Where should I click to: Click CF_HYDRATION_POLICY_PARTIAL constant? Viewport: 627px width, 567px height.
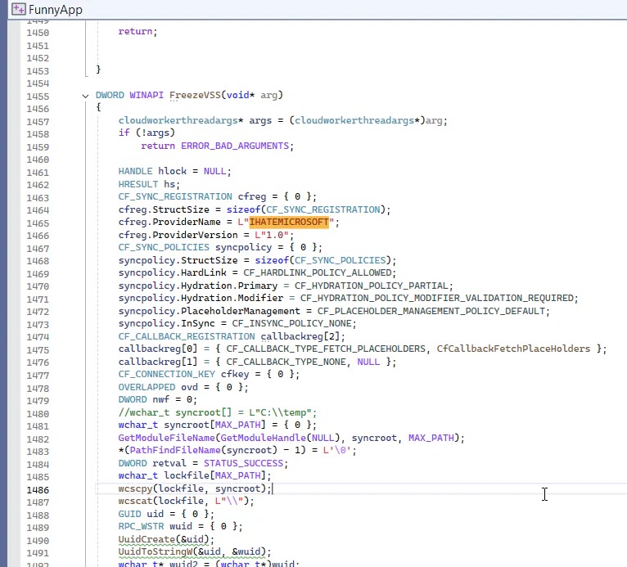372,286
